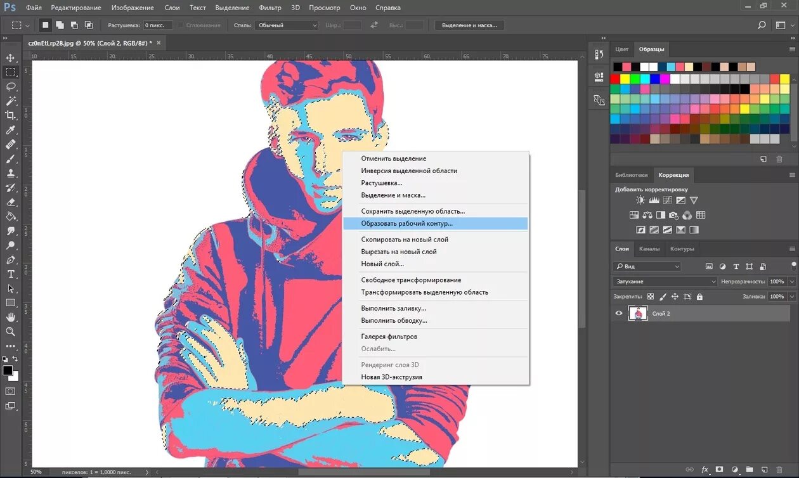Click the Слой 2 layer thumbnail

[x=637, y=313]
